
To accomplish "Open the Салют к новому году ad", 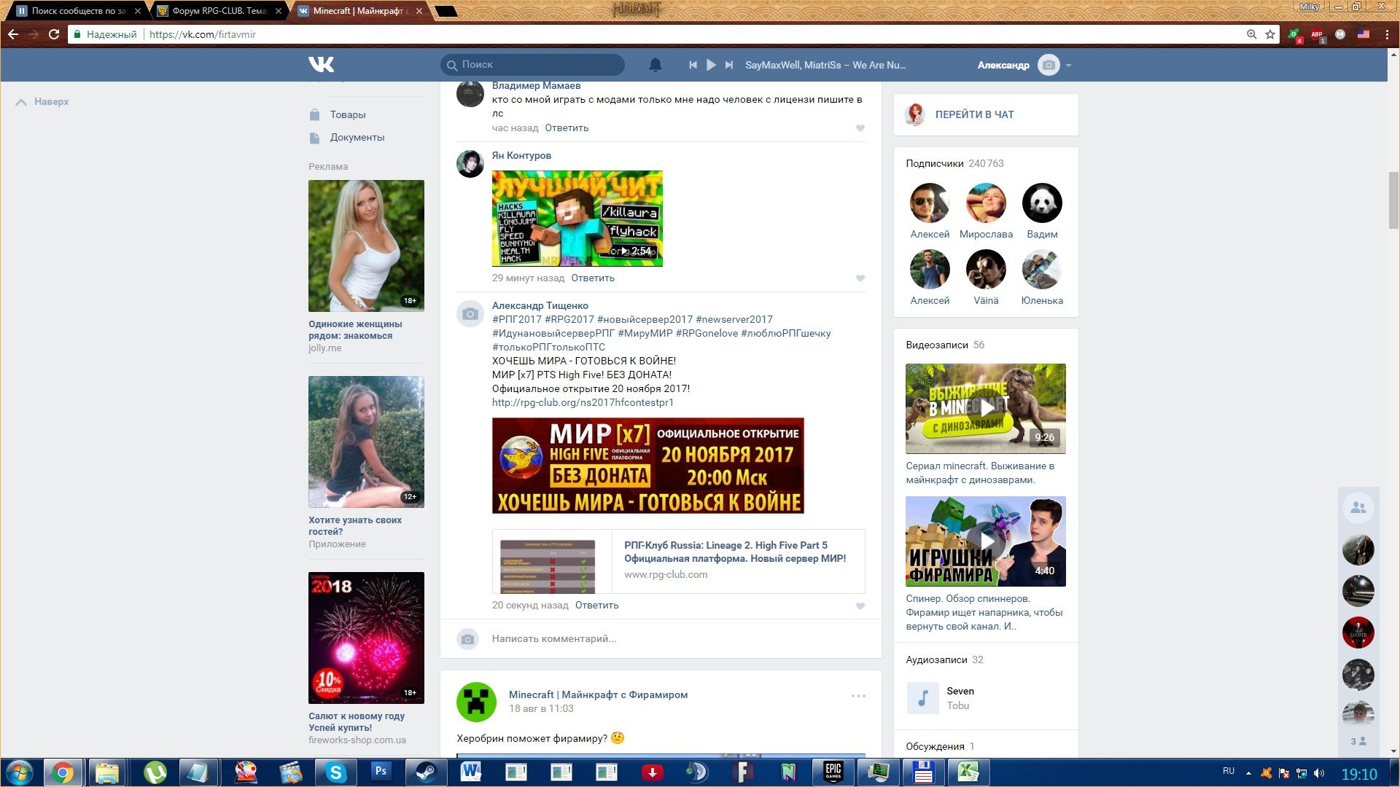I will click(x=366, y=638).
